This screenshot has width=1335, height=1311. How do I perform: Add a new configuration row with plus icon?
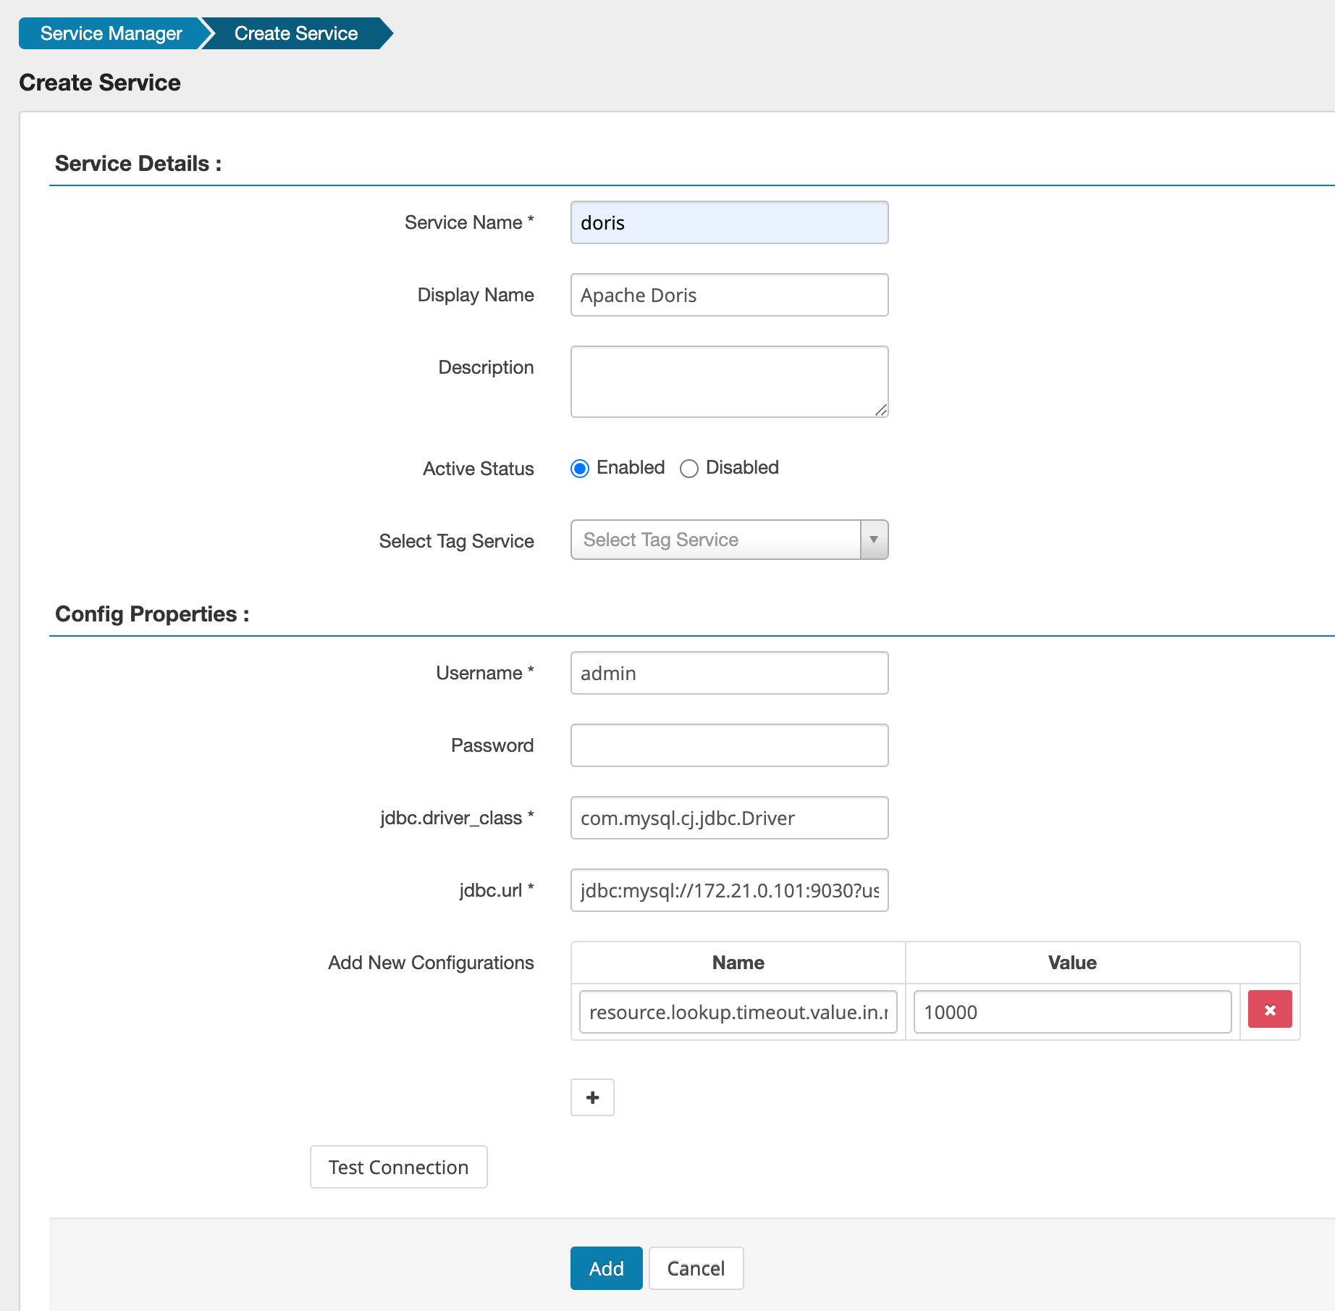click(x=592, y=1097)
